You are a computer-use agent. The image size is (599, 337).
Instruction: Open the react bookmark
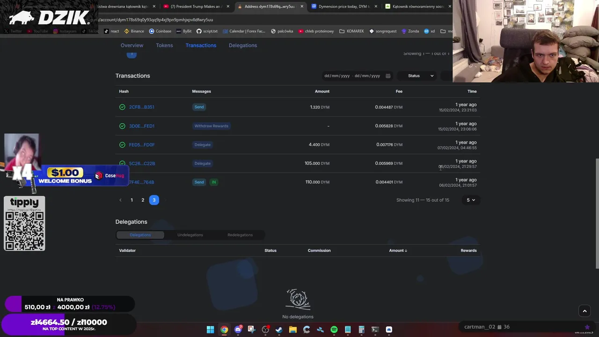pos(111,31)
